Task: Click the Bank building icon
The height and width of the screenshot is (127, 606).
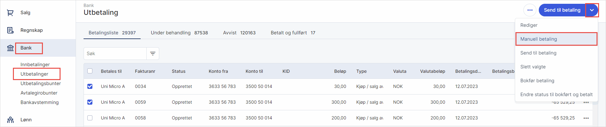Action: point(10,48)
